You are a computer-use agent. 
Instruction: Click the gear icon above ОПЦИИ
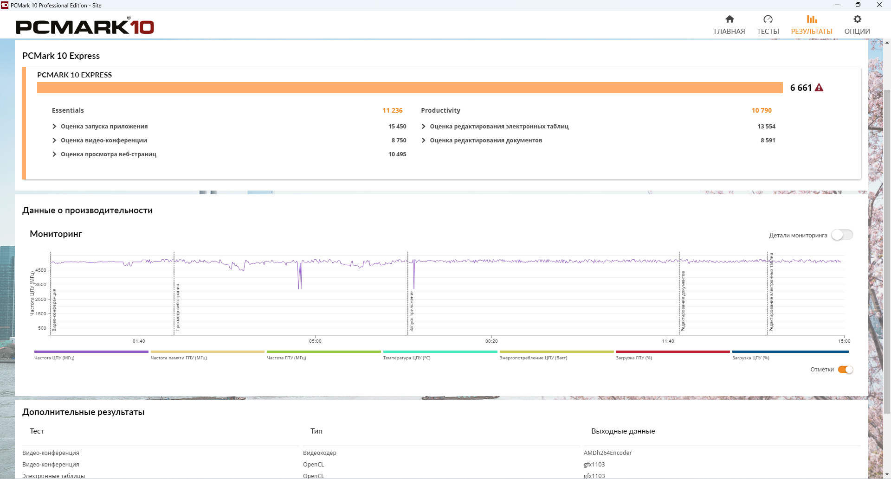pyautogui.click(x=857, y=19)
